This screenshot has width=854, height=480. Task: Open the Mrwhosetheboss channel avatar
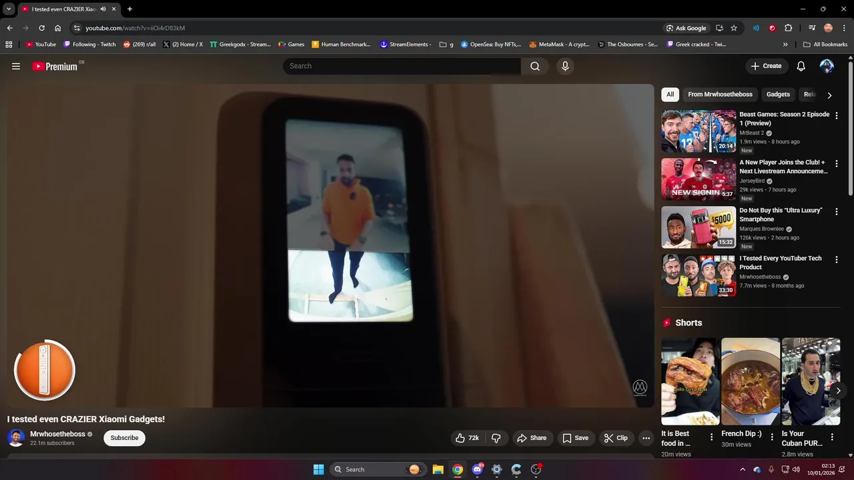tap(16, 438)
